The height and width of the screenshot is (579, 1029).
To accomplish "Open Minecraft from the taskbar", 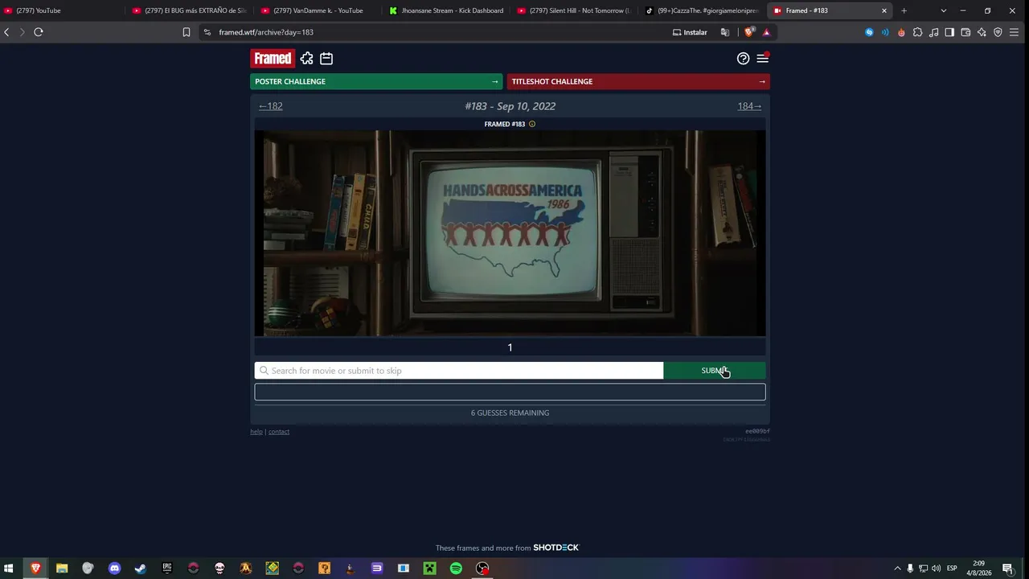I will [x=430, y=569].
